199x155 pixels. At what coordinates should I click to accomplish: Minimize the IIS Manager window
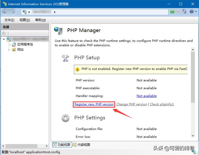point(169,4)
